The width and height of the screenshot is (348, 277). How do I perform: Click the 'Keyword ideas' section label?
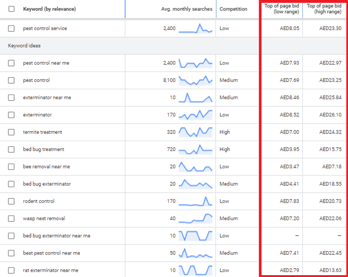(24, 46)
